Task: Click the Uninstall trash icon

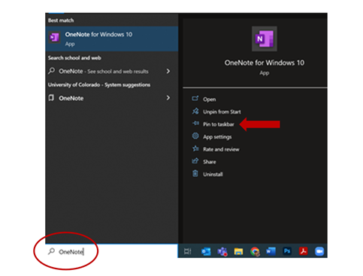Action: coord(195,173)
